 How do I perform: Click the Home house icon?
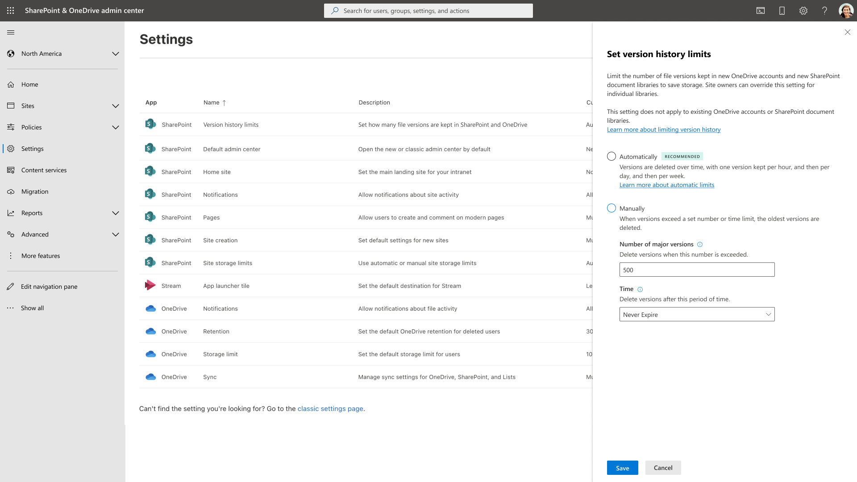[11, 84]
